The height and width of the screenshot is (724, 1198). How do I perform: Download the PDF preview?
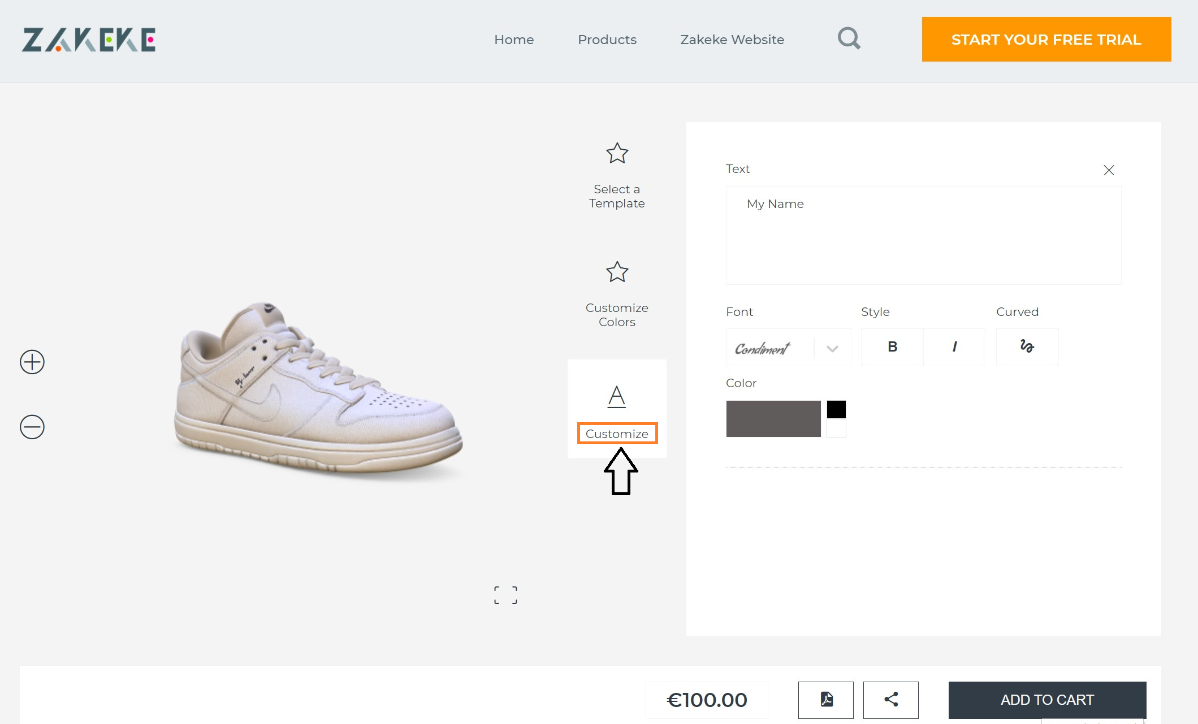826,700
